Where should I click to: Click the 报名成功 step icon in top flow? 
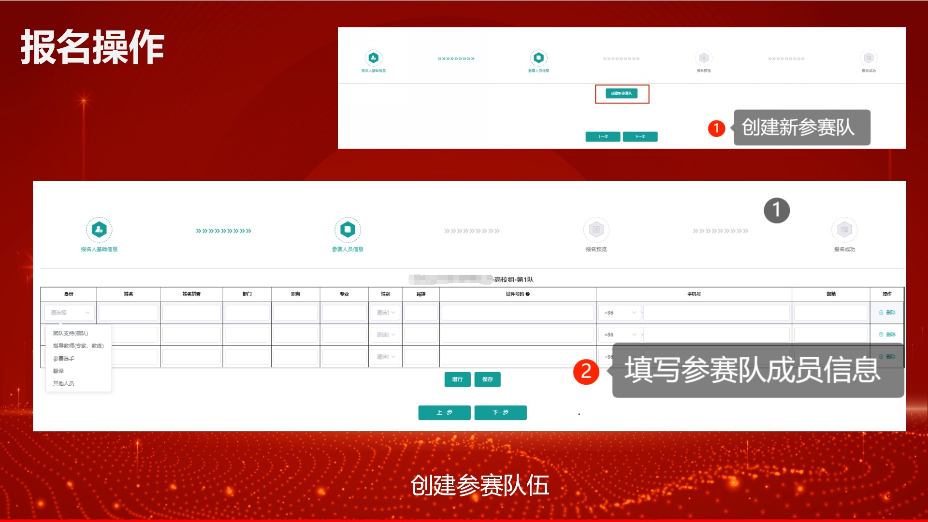[869, 57]
